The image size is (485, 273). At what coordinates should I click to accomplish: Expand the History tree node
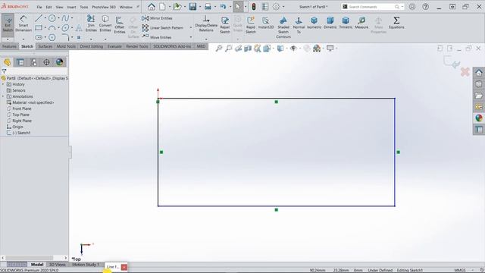coord(3,84)
